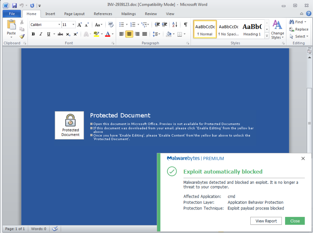Open the Text Effects glowing A icon
Screen dimensions: 313x233
[86, 34]
